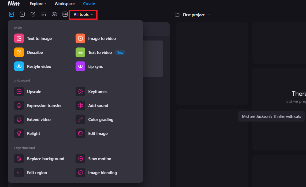Screen dimensions: 306x187
Task: Click the Text to video toolbar icon
Action: pyautogui.click(x=44, y=14)
